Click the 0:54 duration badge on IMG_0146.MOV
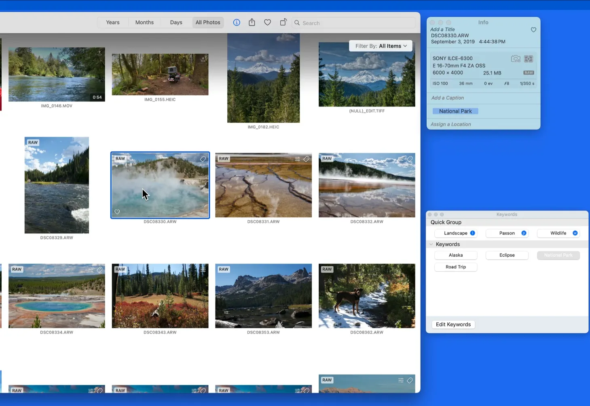The width and height of the screenshot is (590, 406). 97,97
